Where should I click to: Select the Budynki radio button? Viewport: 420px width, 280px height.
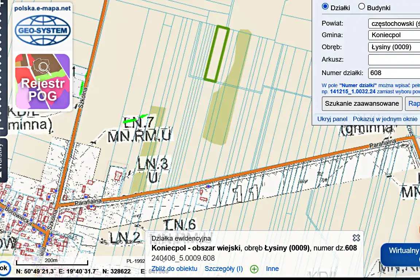(x=362, y=7)
